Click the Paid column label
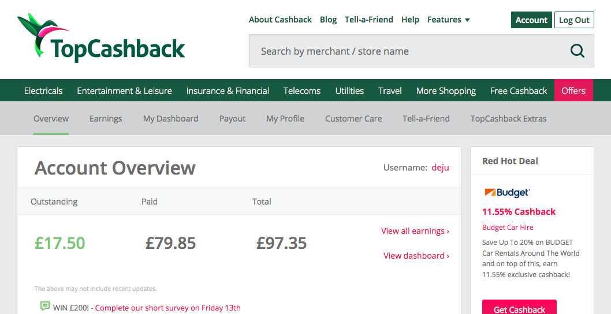 [150, 201]
